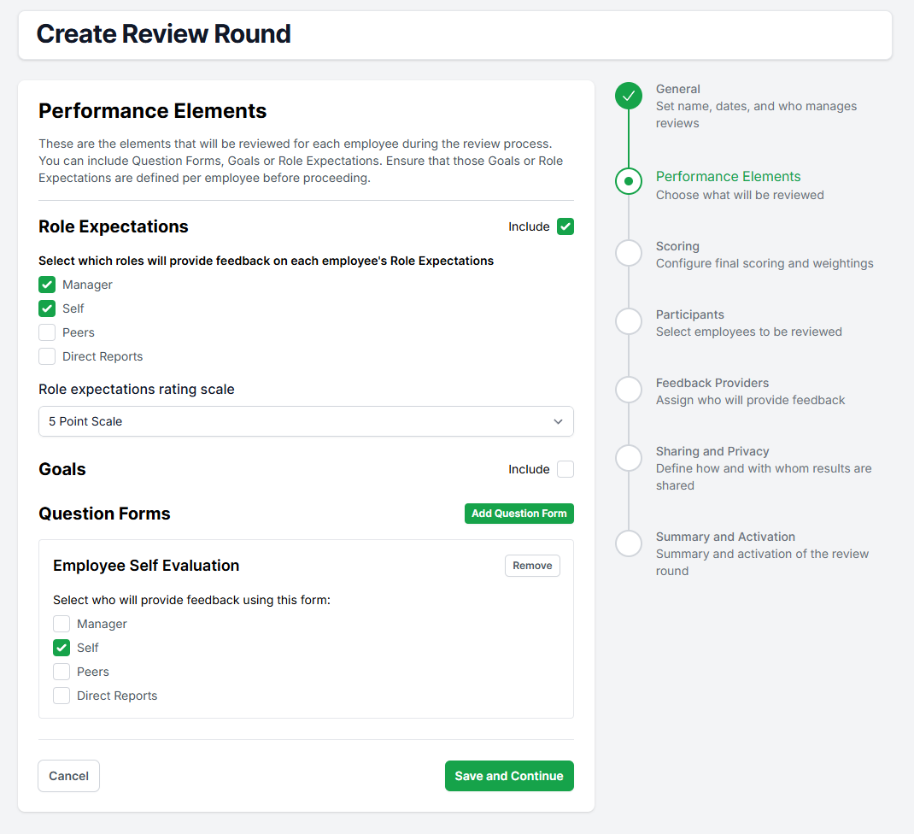Open the General step label
The image size is (914, 834).
tap(677, 89)
